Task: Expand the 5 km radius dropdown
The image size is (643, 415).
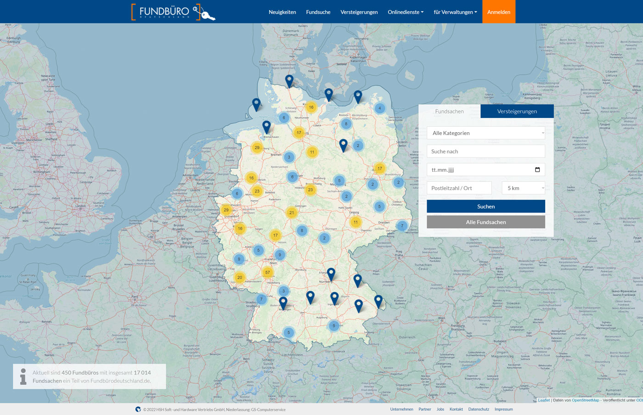Action: click(x=523, y=188)
